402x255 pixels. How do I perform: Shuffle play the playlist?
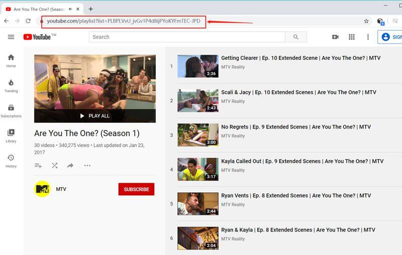(x=54, y=166)
